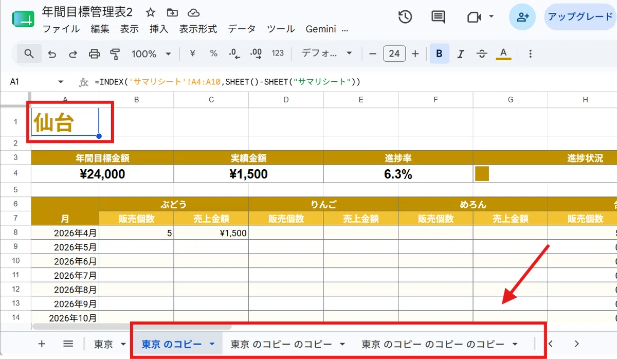This screenshot has height=359, width=617.
Task: Select column header B
Action: pyautogui.click(x=136, y=100)
